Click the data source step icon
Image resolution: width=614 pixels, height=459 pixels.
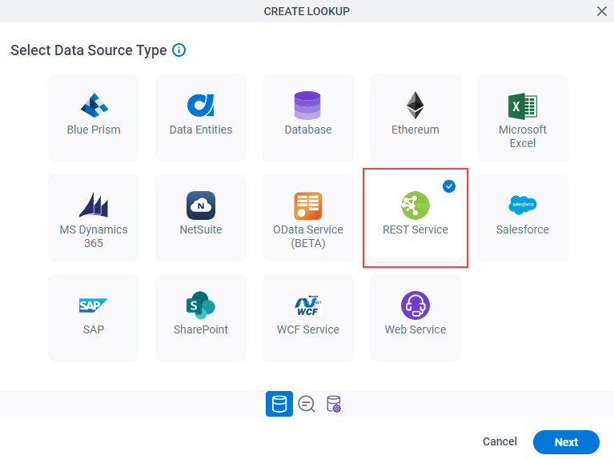[x=279, y=404]
